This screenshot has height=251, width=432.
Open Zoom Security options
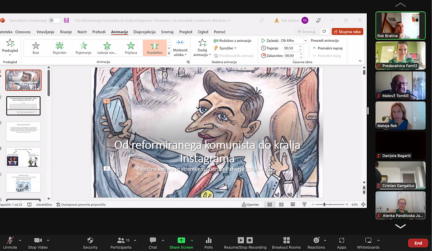[90, 243]
